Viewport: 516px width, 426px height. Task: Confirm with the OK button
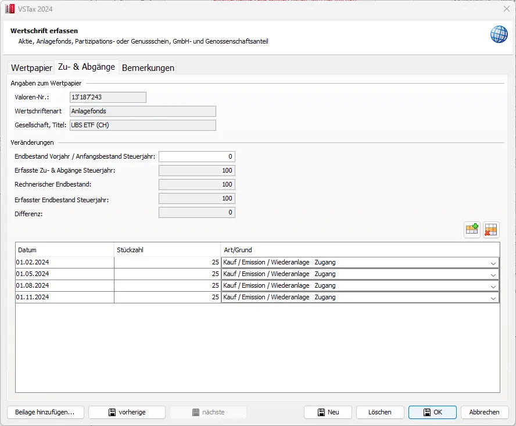coord(432,412)
